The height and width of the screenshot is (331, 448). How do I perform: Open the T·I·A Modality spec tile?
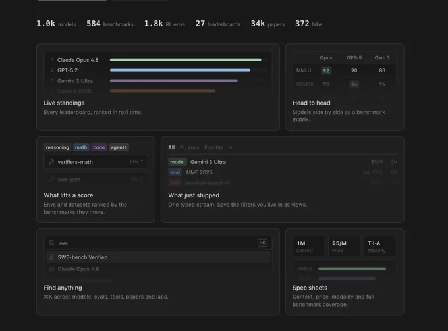[x=379, y=246]
